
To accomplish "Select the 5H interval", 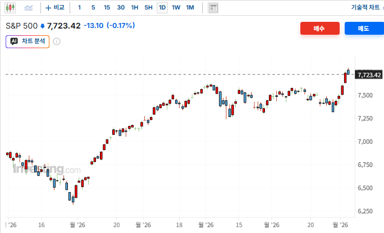I will tap(148, 8).
